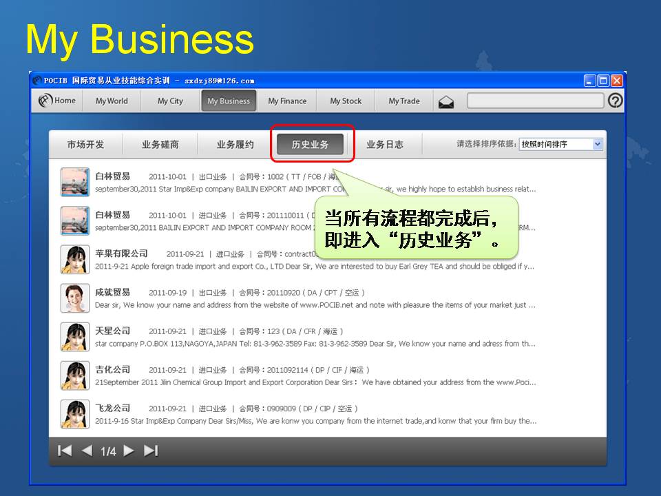Screen dimensions: 661x496
Task: Click the search input field in toolbar
Action: coord(535,101)
